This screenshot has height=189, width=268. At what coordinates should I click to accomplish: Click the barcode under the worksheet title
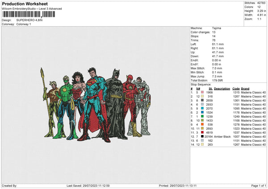tap(29, 14)
